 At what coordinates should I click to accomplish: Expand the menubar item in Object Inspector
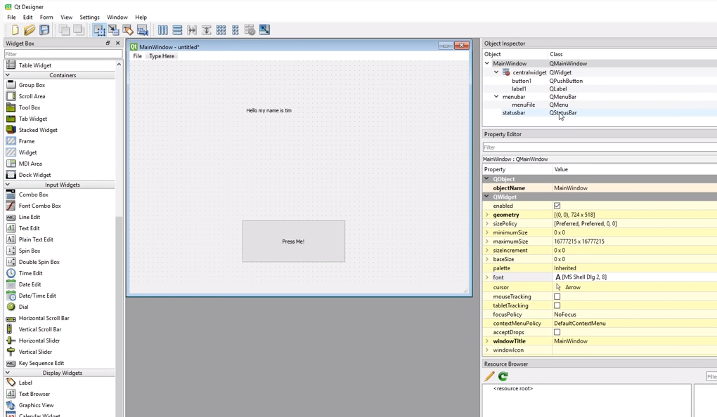496,96
